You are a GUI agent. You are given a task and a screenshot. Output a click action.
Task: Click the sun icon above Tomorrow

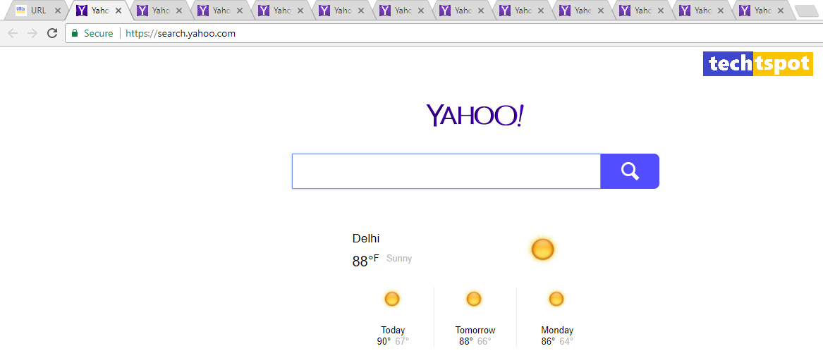[474, 300]
